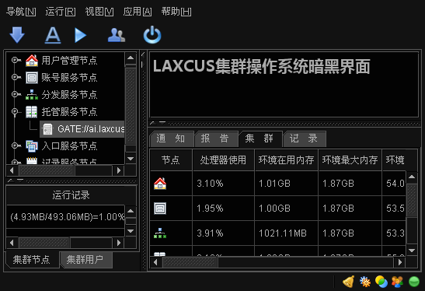Click the 处理器使用 column header

click(x=223, y=160)
